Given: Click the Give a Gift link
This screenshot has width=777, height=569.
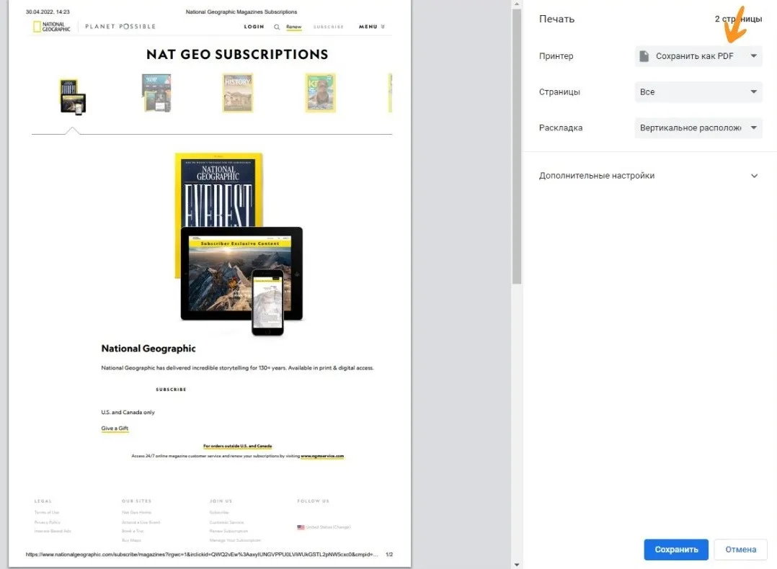Looking at the screenshot, I should coord(115,429).
